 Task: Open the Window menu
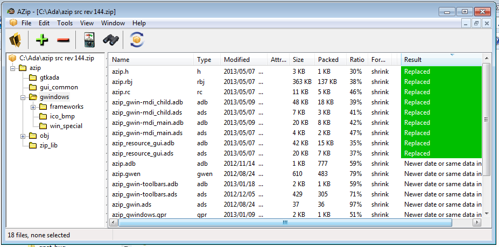113,23
